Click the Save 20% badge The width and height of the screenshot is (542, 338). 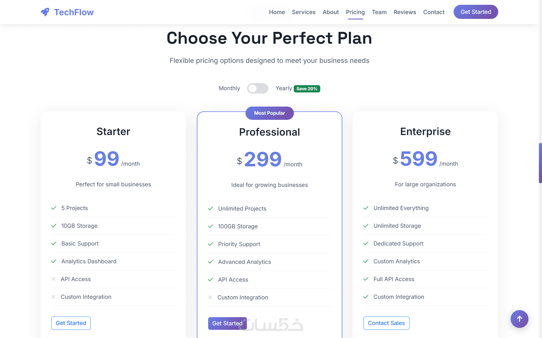click(x=307, y=89)
